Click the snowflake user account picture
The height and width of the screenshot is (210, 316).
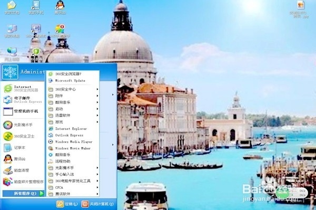point(10,72)
